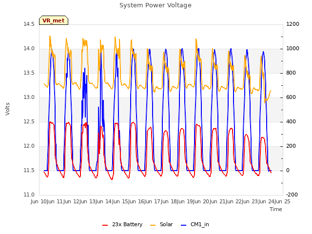Select the CM1_in legend entry
The height and width of the screenshot is (234, 312).
pos(195,224)
